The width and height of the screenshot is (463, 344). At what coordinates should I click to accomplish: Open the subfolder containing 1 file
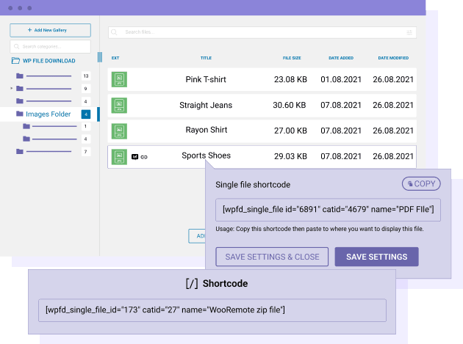26,126
